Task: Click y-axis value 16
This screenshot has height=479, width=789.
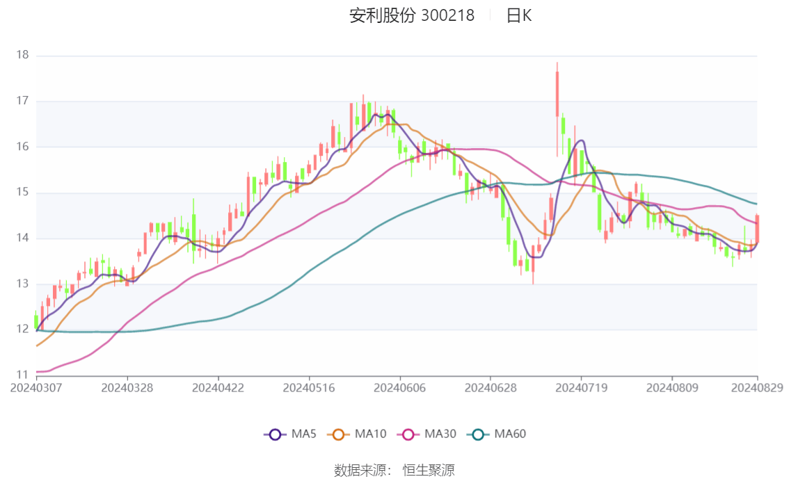Action: pyautogui.click(x=22, y=146)
